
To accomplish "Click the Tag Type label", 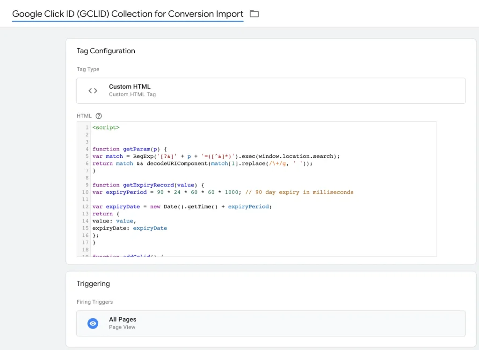I will click(88, 69).
